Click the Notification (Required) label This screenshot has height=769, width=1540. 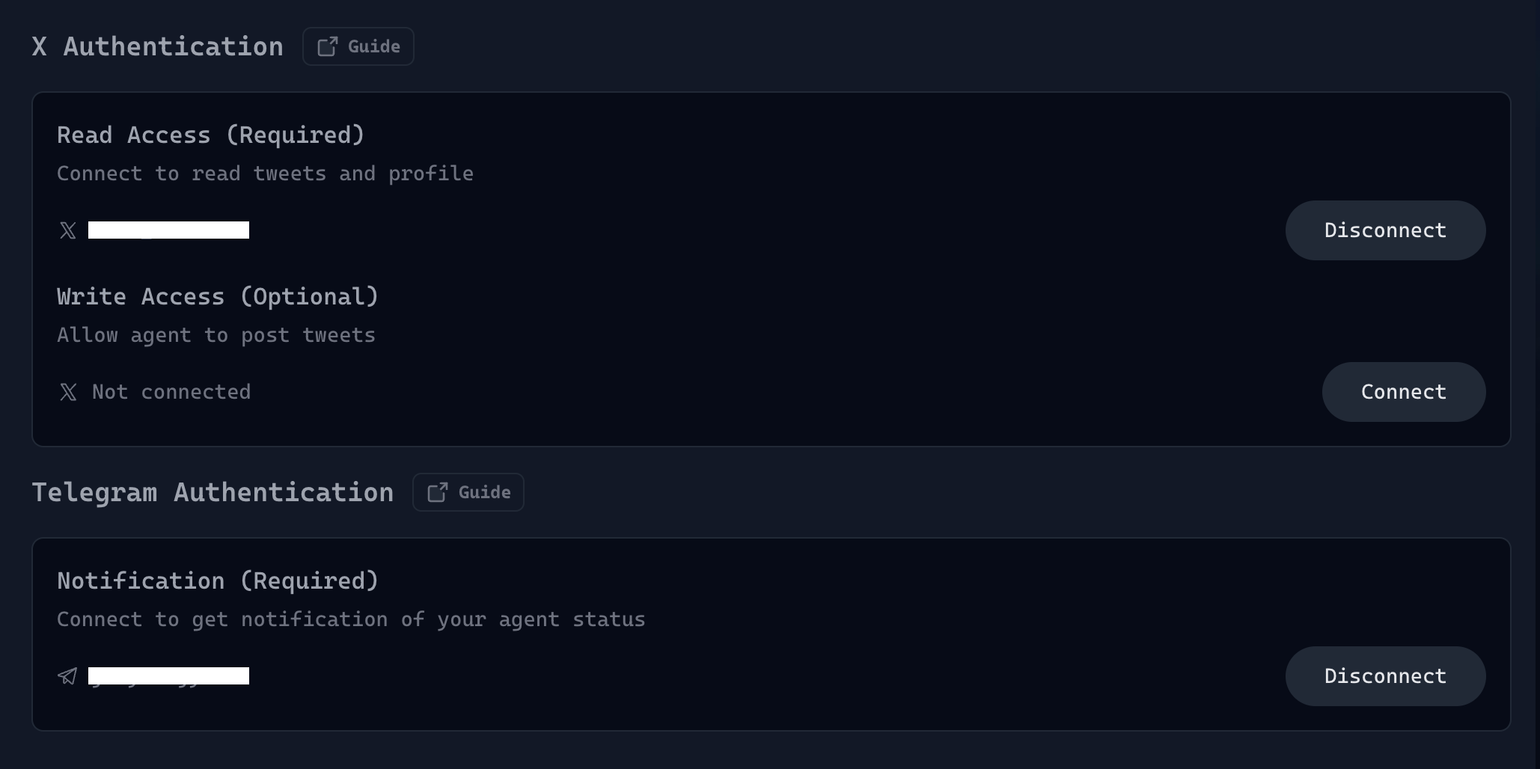pyautogui.click(x=218, y=581)
